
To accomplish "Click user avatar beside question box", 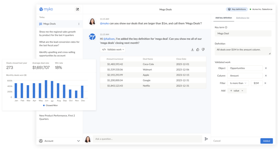I will [x=88, y=139].
